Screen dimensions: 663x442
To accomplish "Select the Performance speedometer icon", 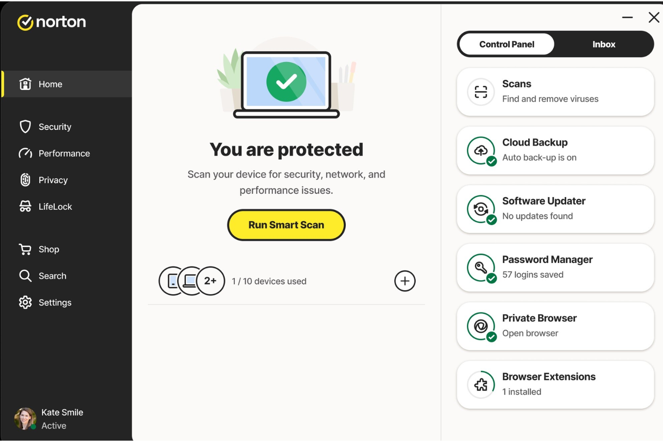I will click(x=26, y=153).
